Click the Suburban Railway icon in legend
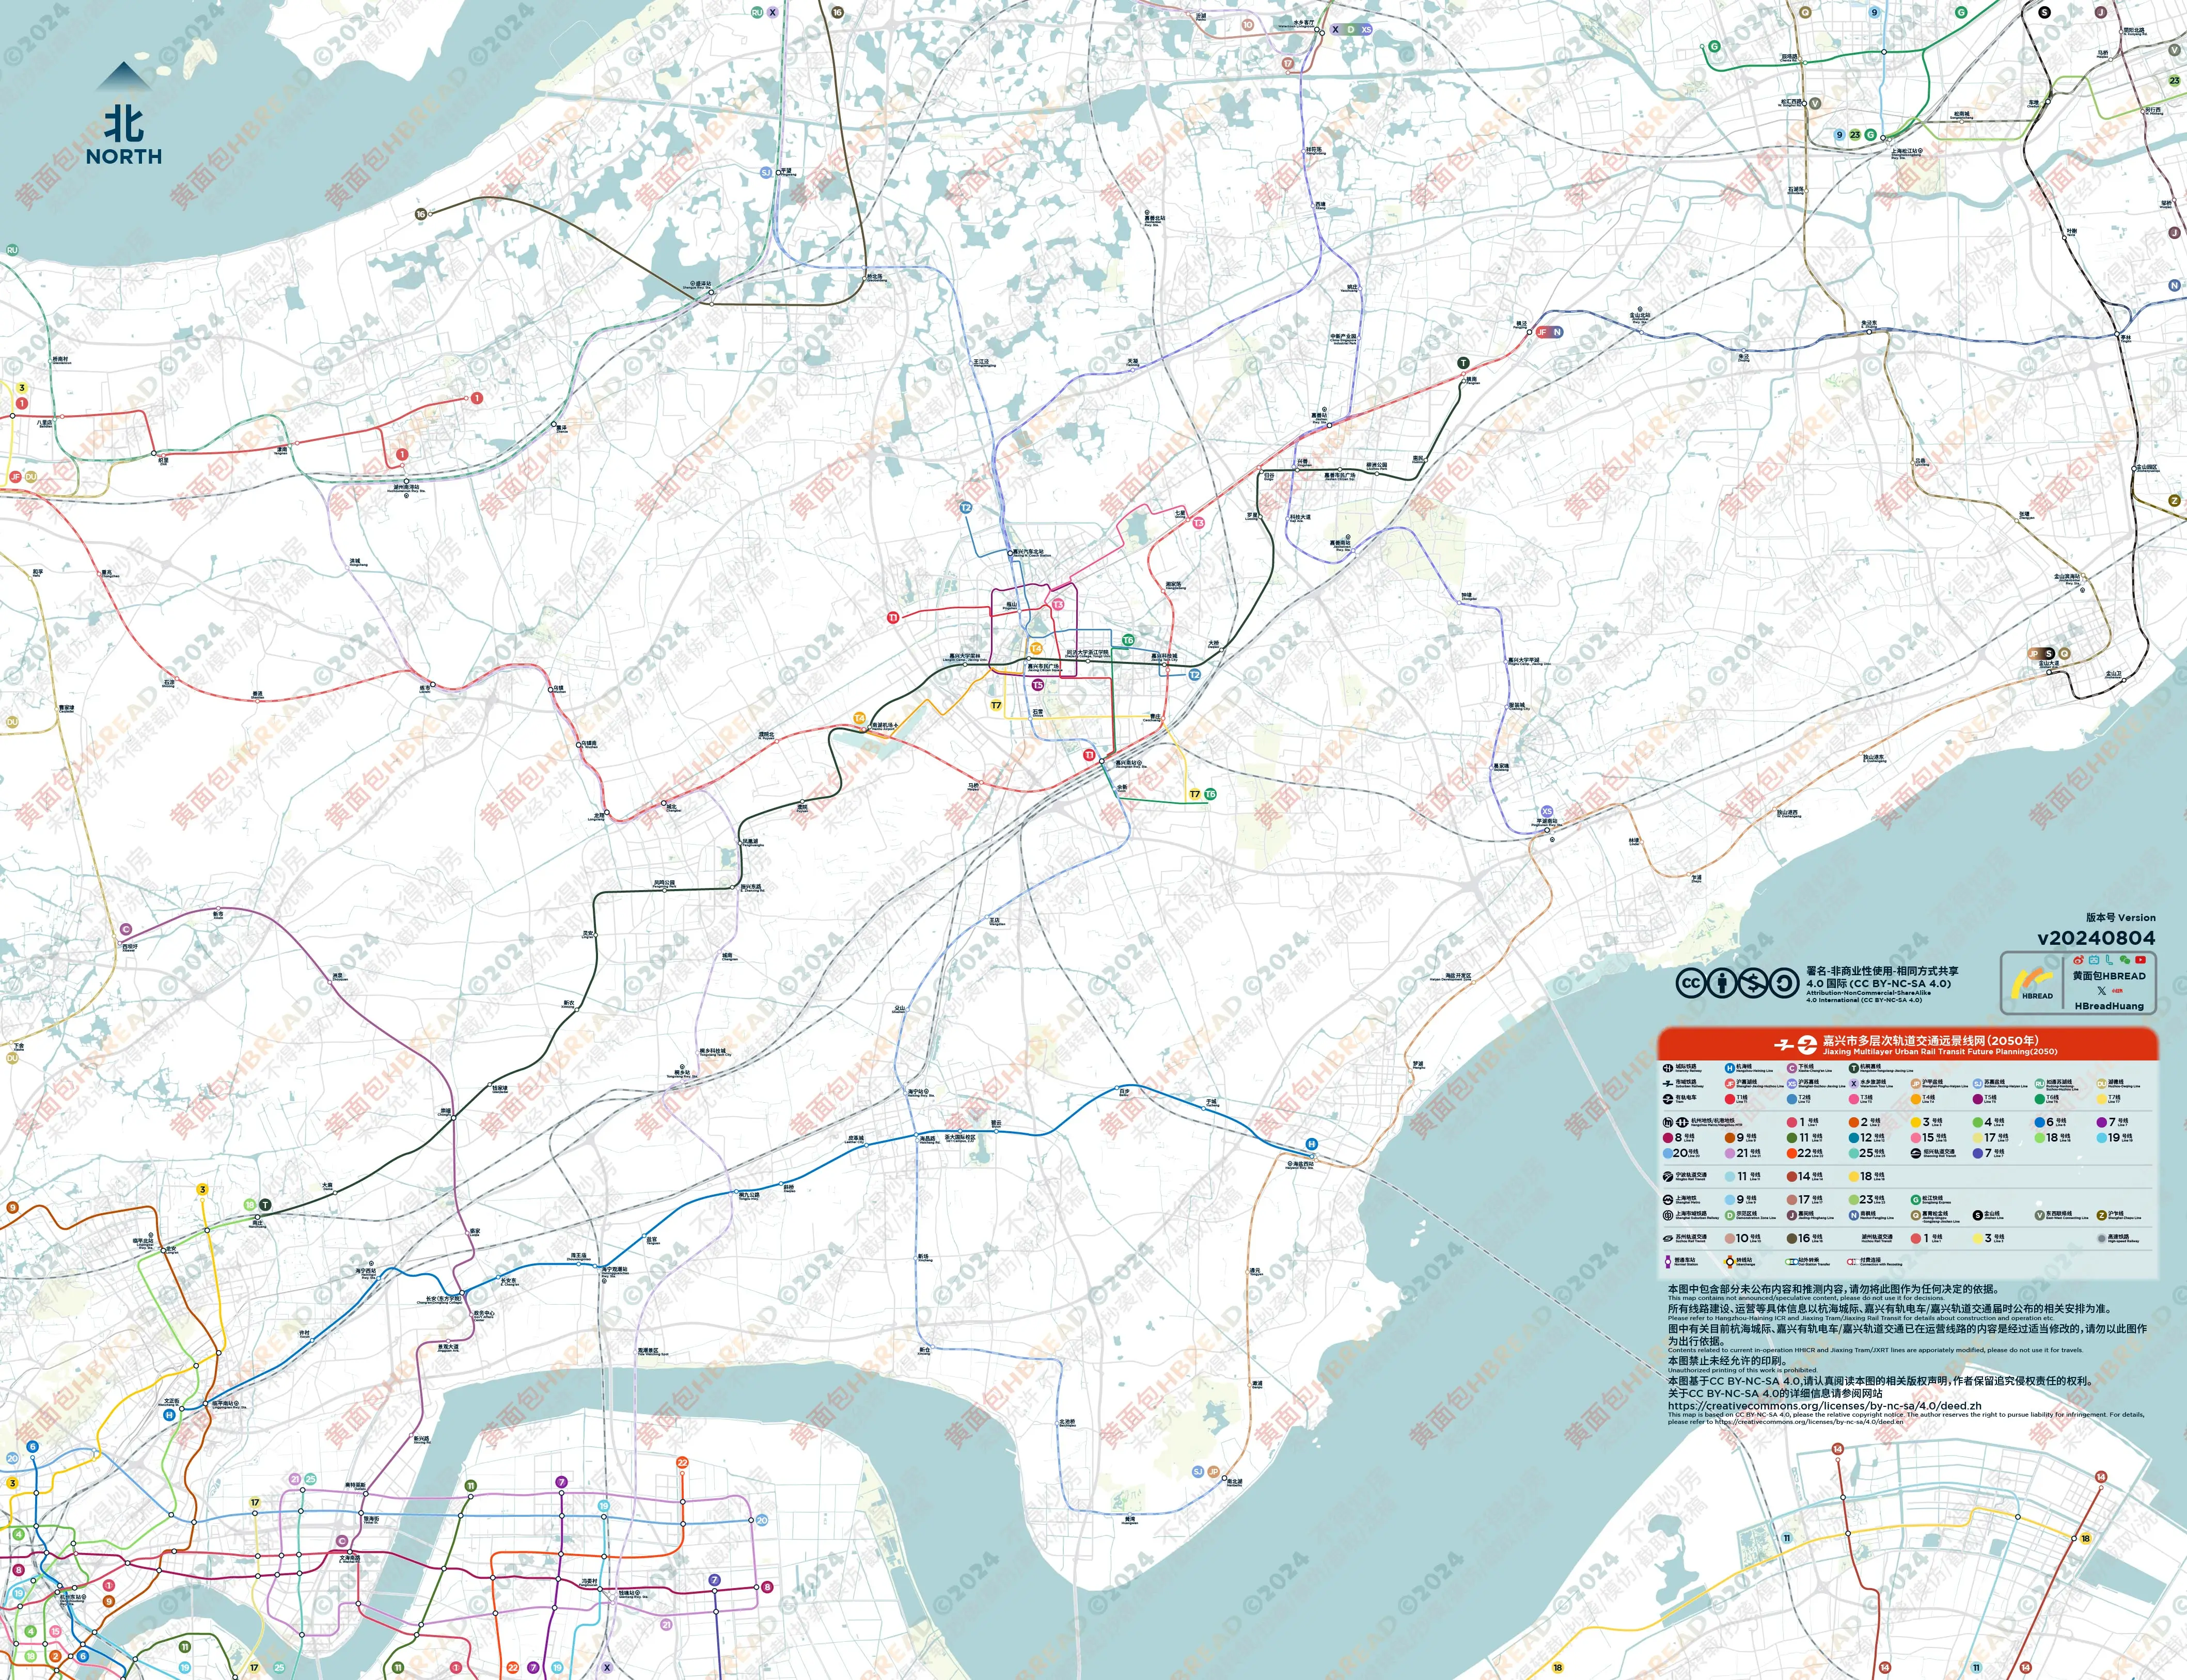The image size is (2187, 1680). click(x=1668, y=1084)
